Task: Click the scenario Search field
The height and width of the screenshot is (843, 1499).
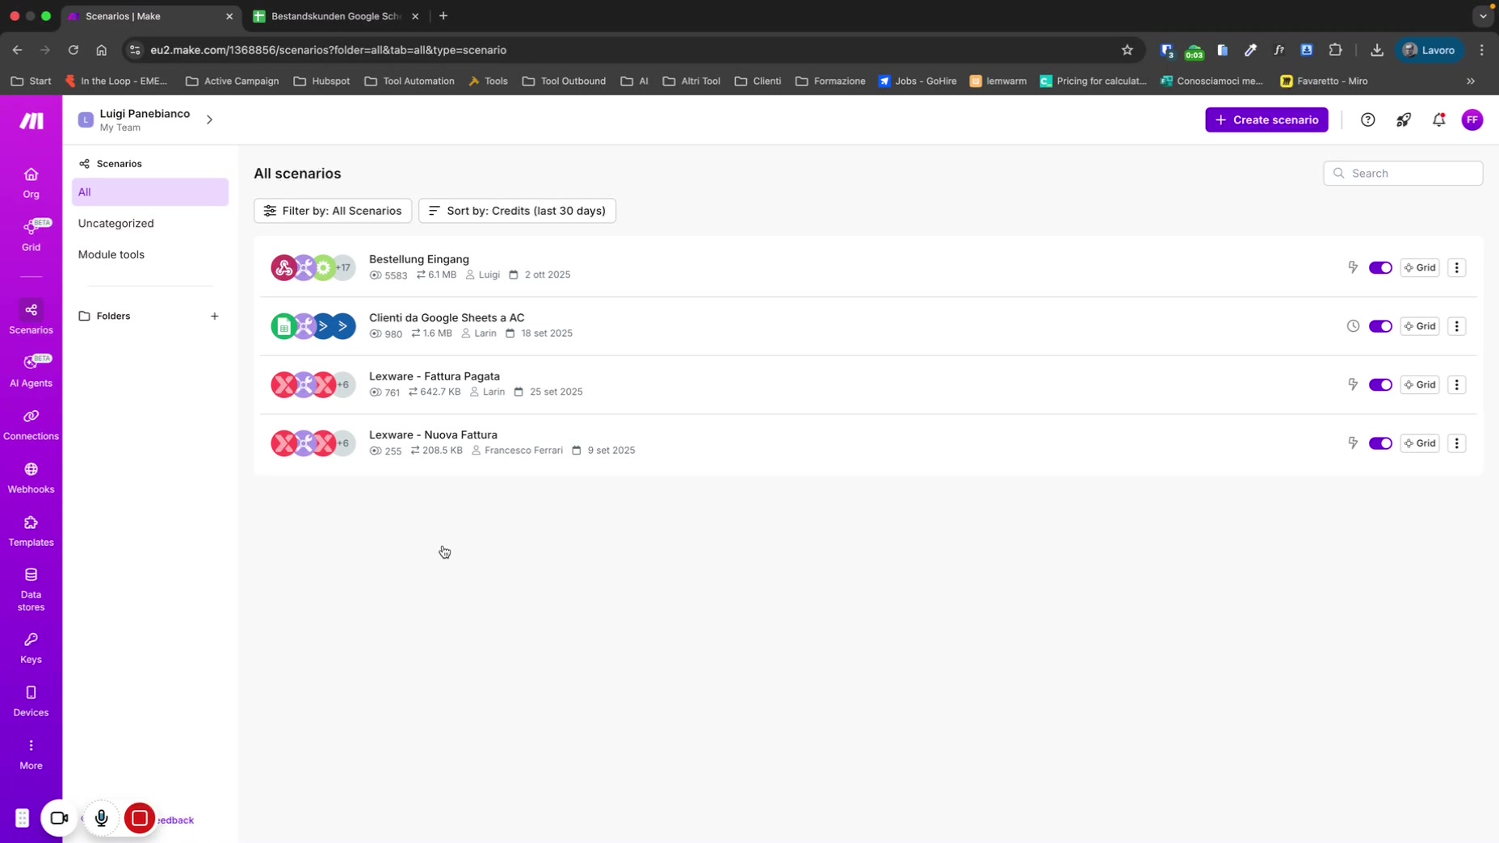Action: pyautogui.click(x=1410, y=174)
